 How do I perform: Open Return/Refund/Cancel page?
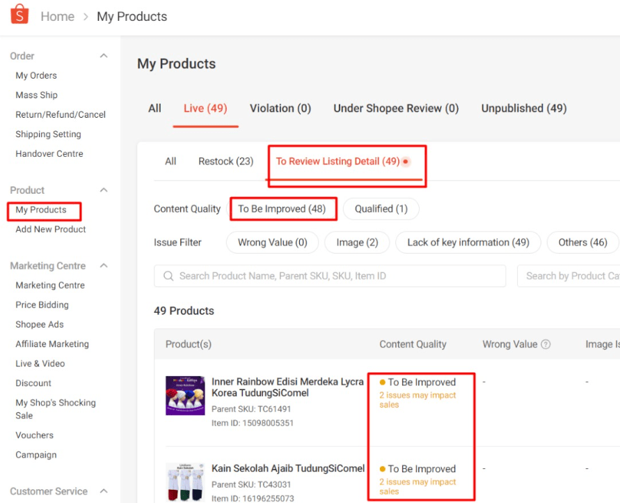point(61,115)
